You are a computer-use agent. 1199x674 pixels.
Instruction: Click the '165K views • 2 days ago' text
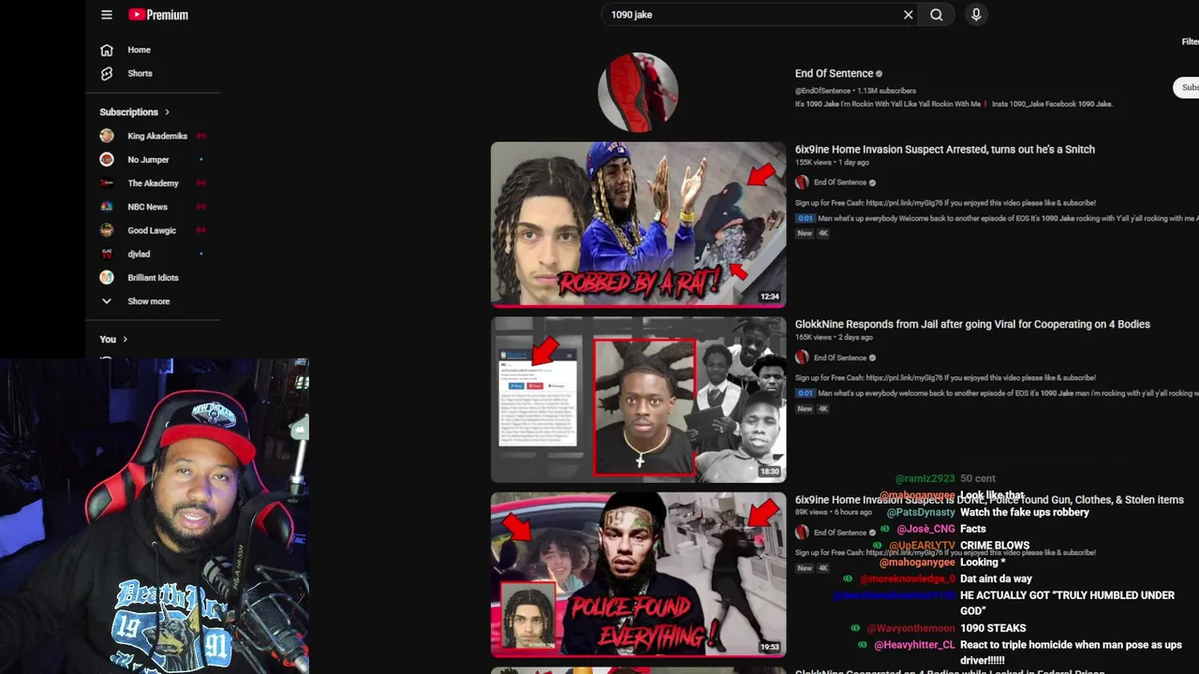834,338
